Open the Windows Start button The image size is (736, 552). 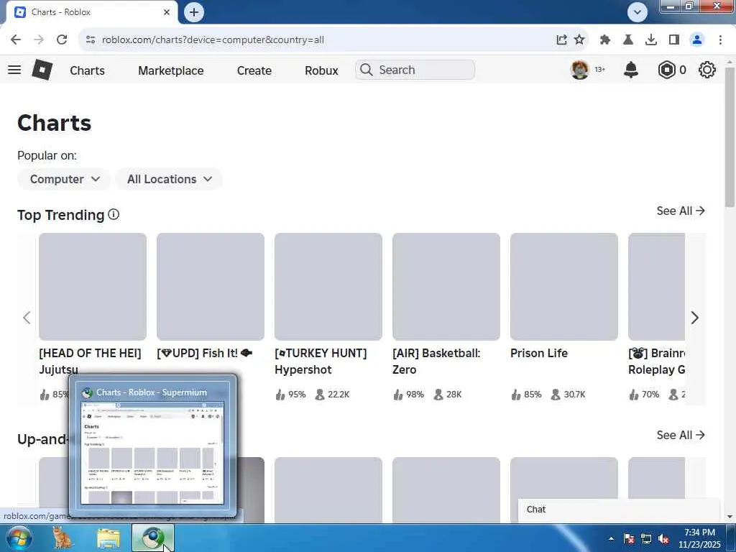coord(19,538)
